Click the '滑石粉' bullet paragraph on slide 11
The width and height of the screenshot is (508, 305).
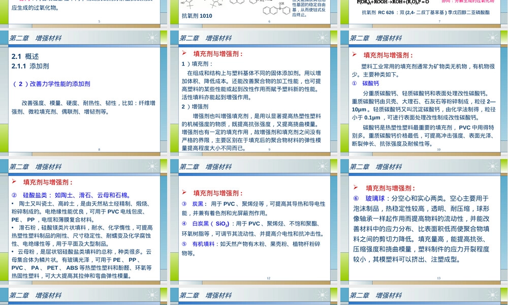point(82,236)
